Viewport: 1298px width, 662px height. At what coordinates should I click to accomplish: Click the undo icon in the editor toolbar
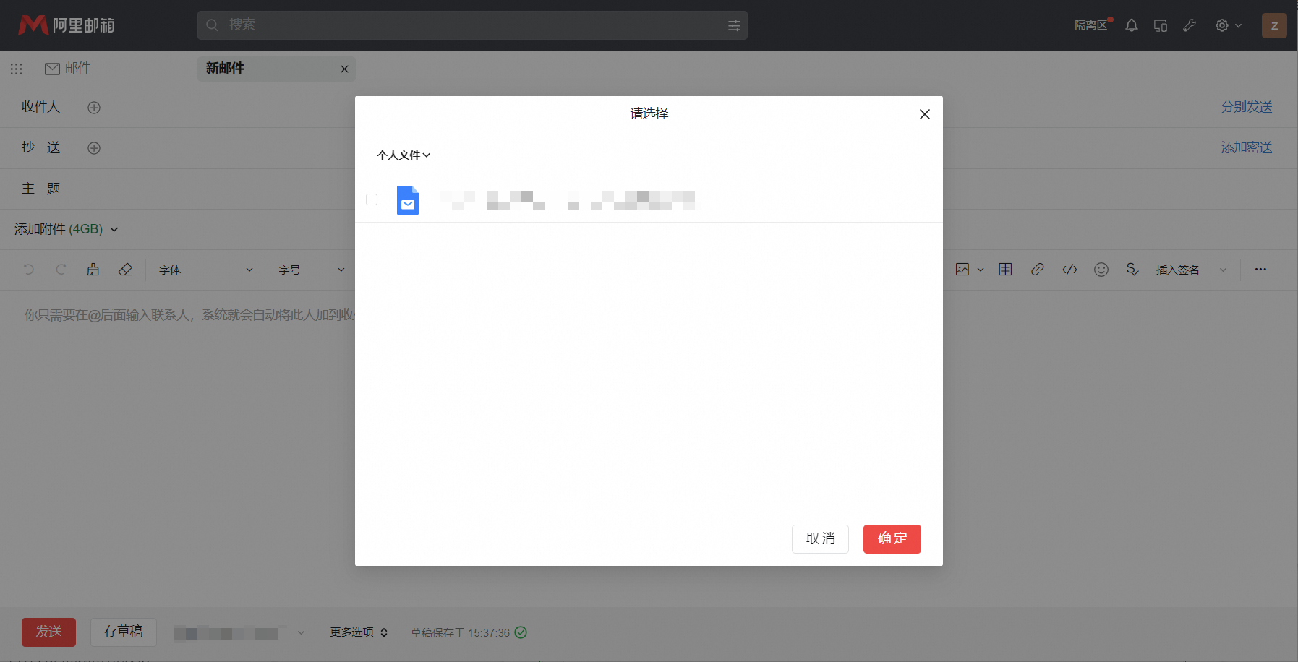click(x=28, y=270)
